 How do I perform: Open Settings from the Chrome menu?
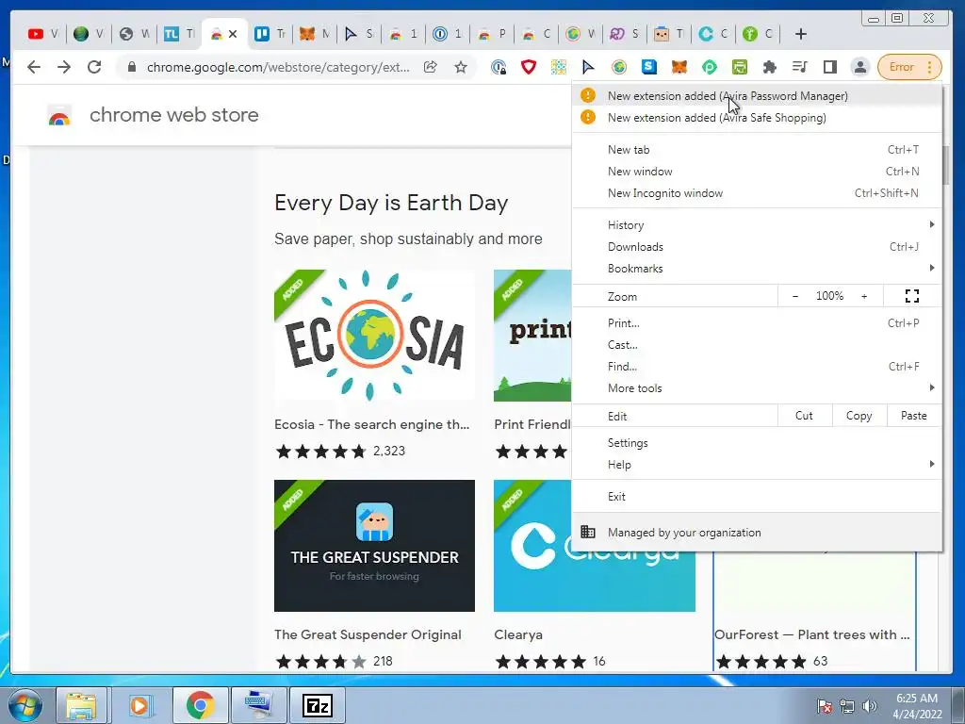(757, 443)
